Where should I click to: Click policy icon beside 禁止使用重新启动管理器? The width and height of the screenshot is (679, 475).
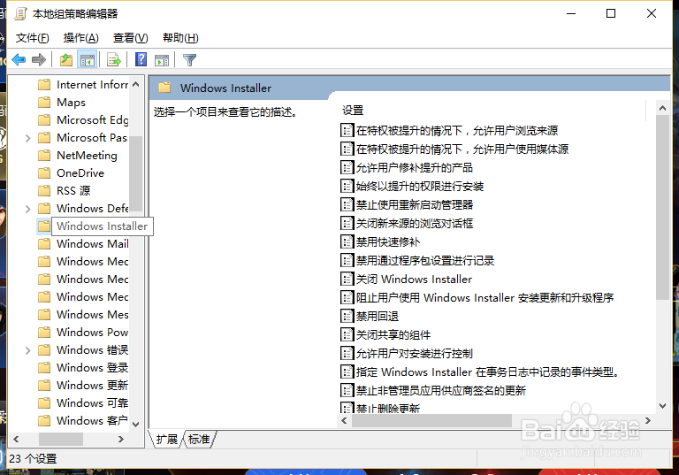click(347, 204)
